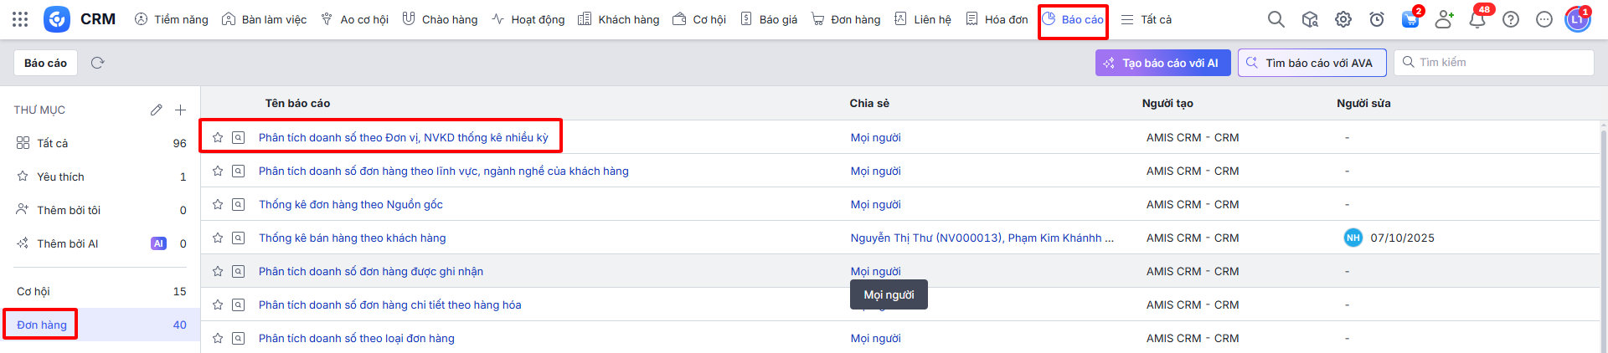This screenshot has width=1608, height=353.
Task: Open the alarm clock reminder icon
Action: [1377, 19]
